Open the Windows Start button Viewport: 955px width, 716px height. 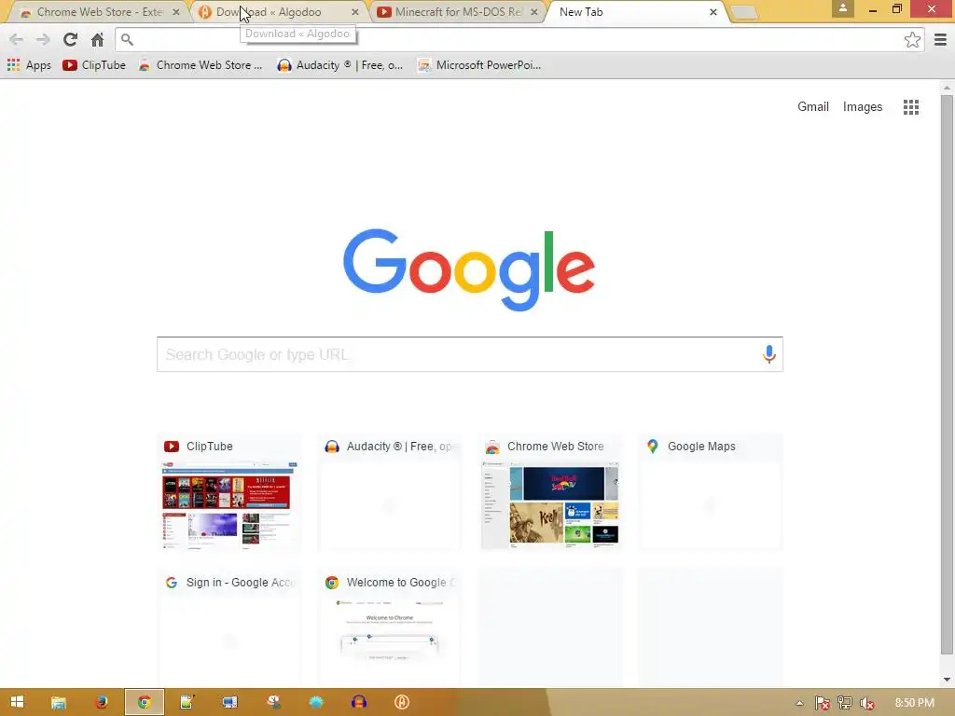point(17,702)
